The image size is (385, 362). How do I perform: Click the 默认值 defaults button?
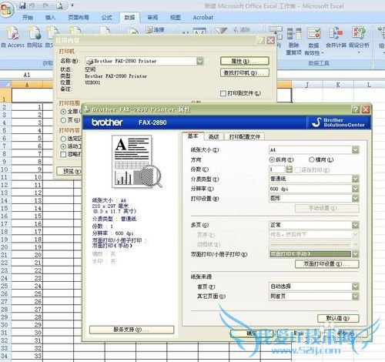click(x=338, y=318)
